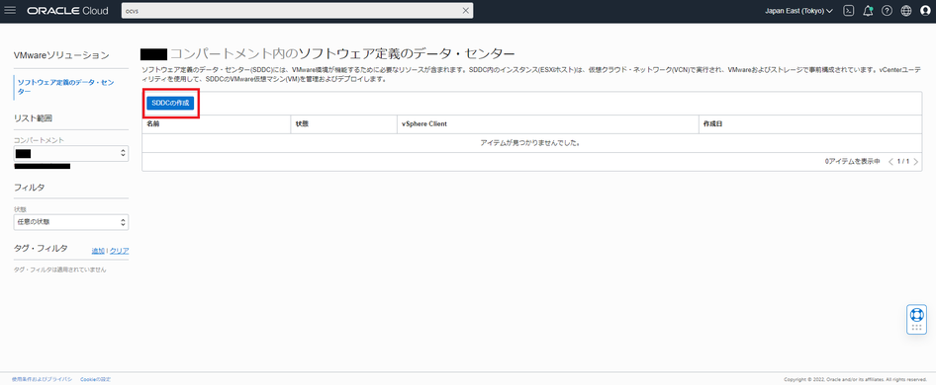Viewport: 936px width, 385px height.
Task: Click the 追加 tag filter link
Action: tap(98, 251)
